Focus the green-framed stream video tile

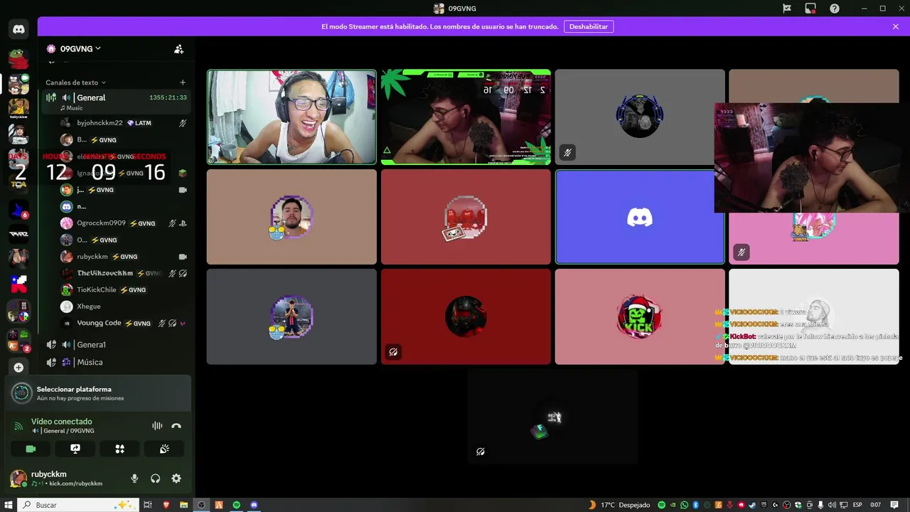pos(466,117)
